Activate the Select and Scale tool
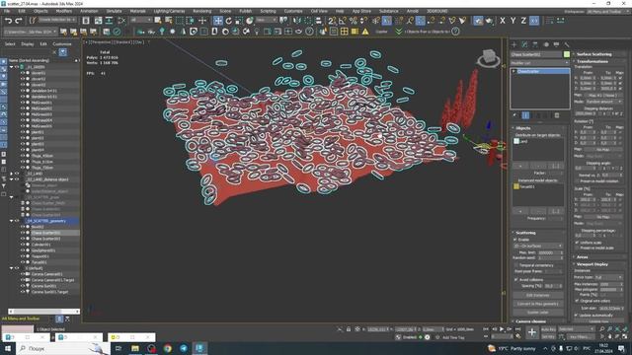Image resolution: width=632 pixels, height=355 pixels. [x=239, y=21]
